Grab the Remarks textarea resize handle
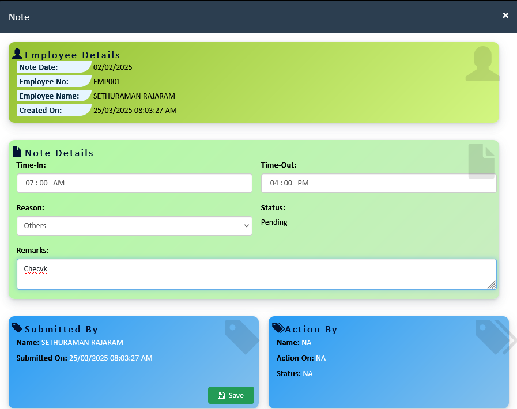This screenshot has height=409, width=517. point(492,285)
